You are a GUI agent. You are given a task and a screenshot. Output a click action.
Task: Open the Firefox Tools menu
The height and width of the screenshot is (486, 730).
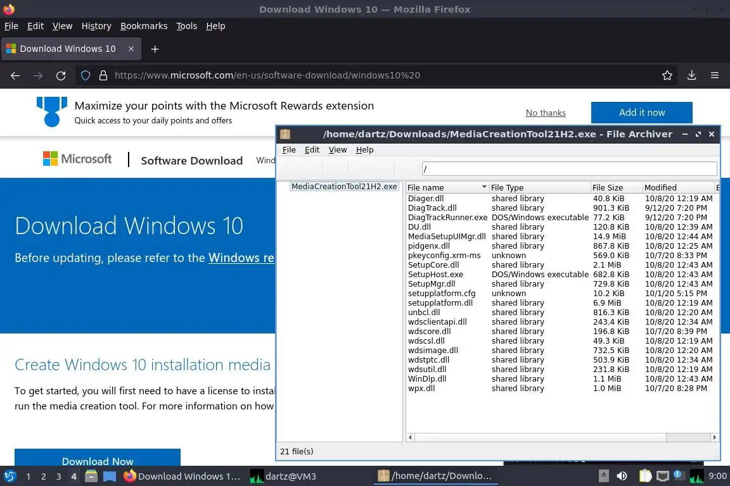click(x=187, y=26)
